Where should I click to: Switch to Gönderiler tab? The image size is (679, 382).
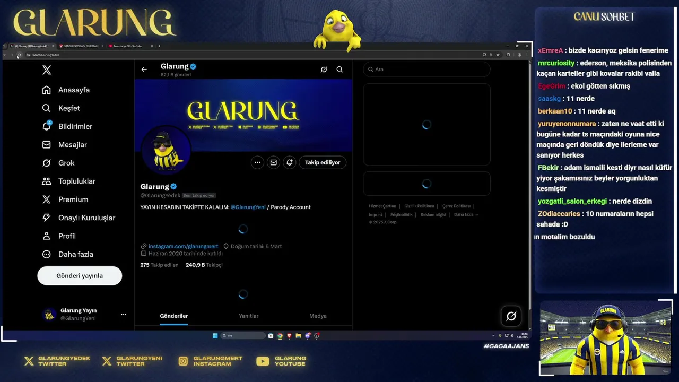point(174,316)
